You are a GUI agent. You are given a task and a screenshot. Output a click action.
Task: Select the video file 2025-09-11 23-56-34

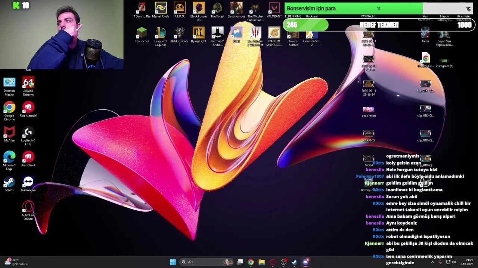[369, 88]
